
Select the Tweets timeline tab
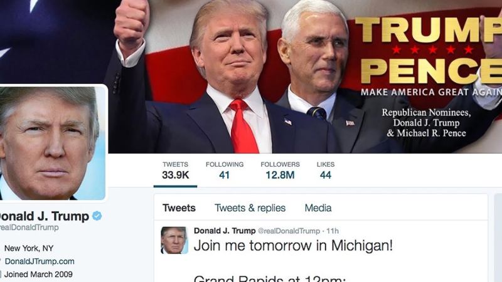coord(179,208)
